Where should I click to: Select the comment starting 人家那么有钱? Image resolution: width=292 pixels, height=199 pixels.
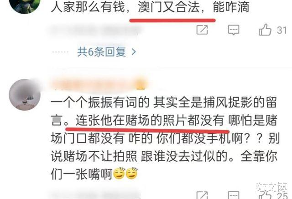(150, 7)
